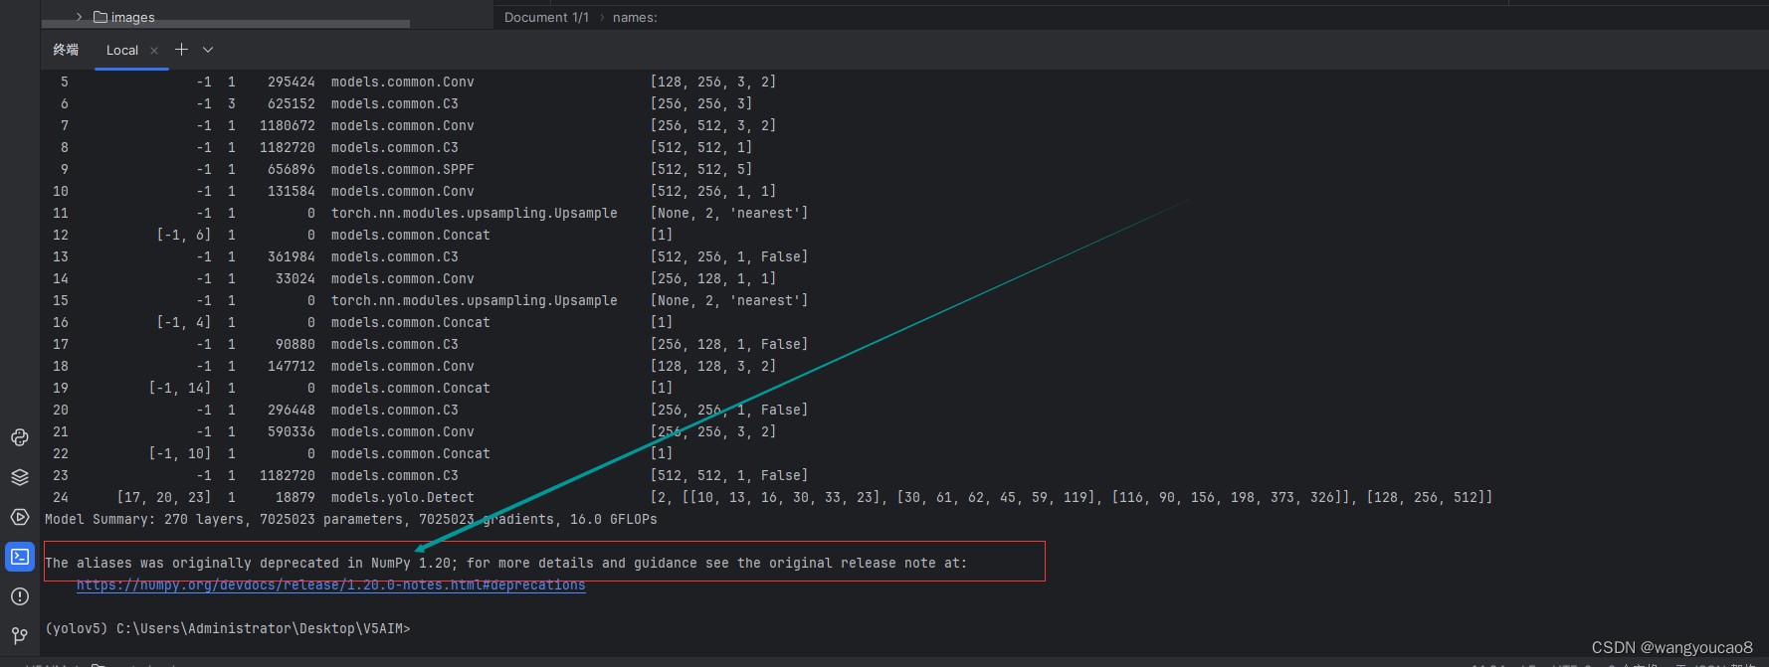
Task: Click parameter count 147712
Action: click(292, 366)
